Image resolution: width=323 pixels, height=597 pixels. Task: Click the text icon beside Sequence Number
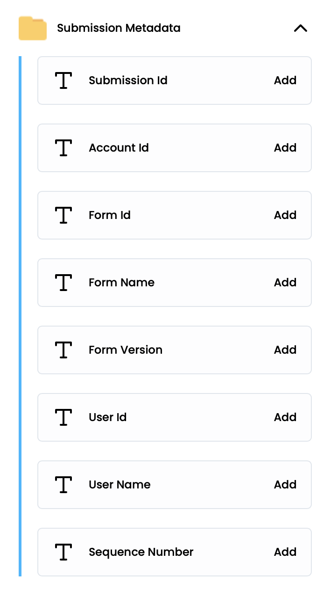63,552
